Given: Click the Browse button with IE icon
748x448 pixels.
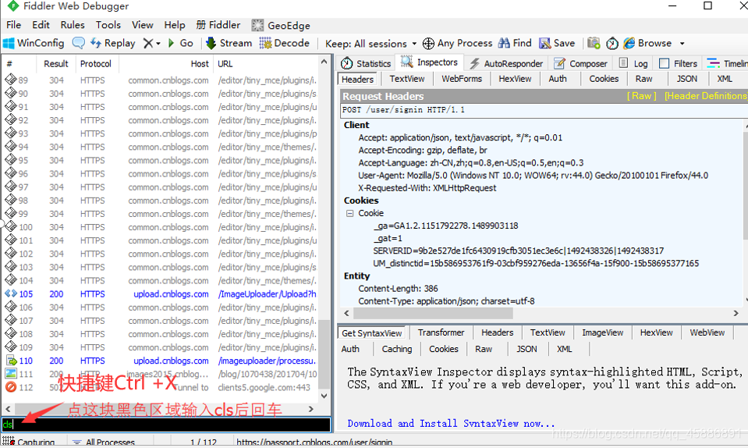Looking at the screenshot, I should pos(647,43).
